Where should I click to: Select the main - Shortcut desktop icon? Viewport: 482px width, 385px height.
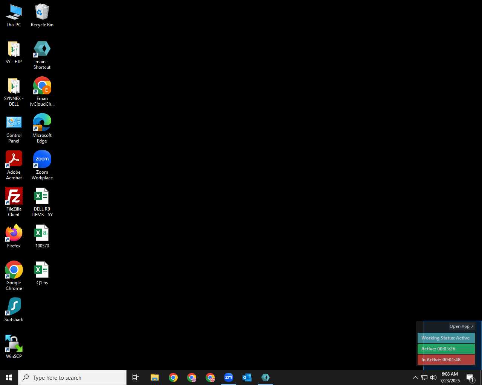(x=42, y=55)
